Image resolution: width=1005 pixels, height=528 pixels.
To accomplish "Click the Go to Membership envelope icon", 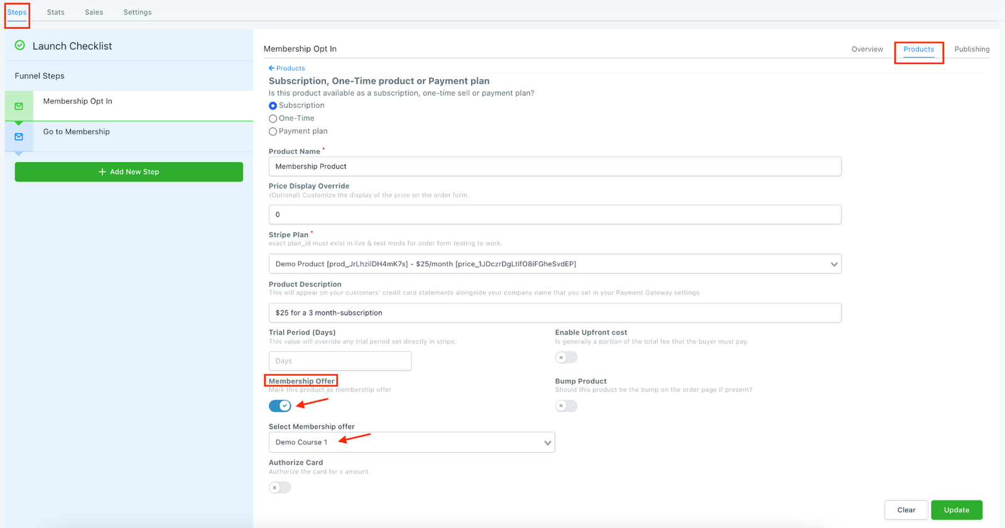I will (19, 136).
